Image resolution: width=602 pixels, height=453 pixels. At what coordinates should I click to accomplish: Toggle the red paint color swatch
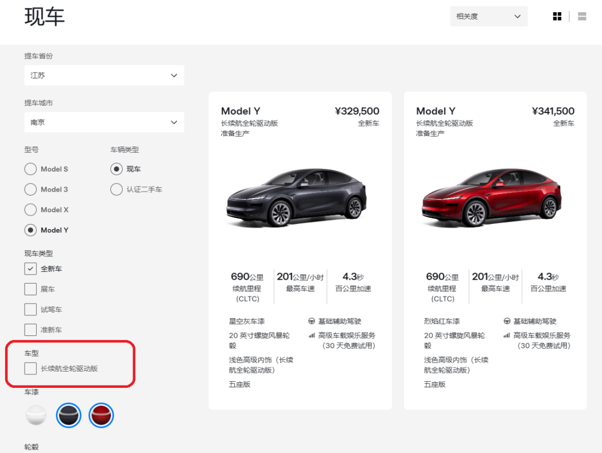tap(101, 415)
